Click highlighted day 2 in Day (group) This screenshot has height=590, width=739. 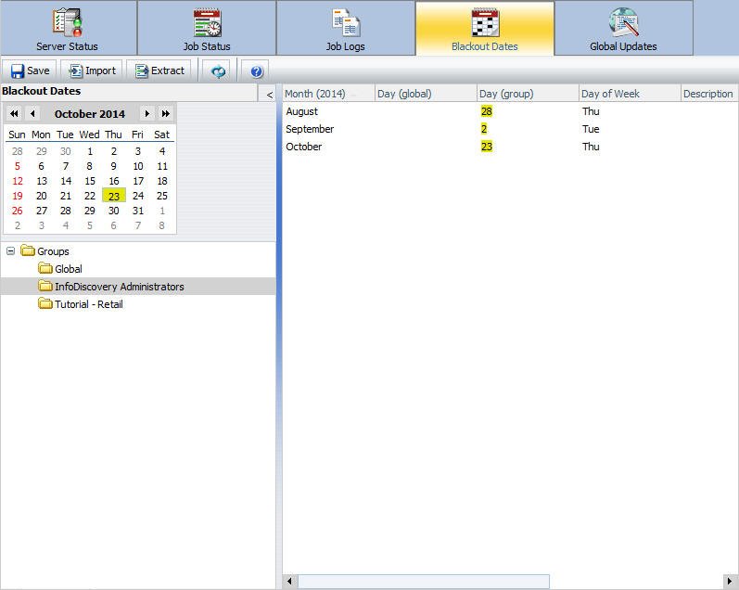(484, 129)
